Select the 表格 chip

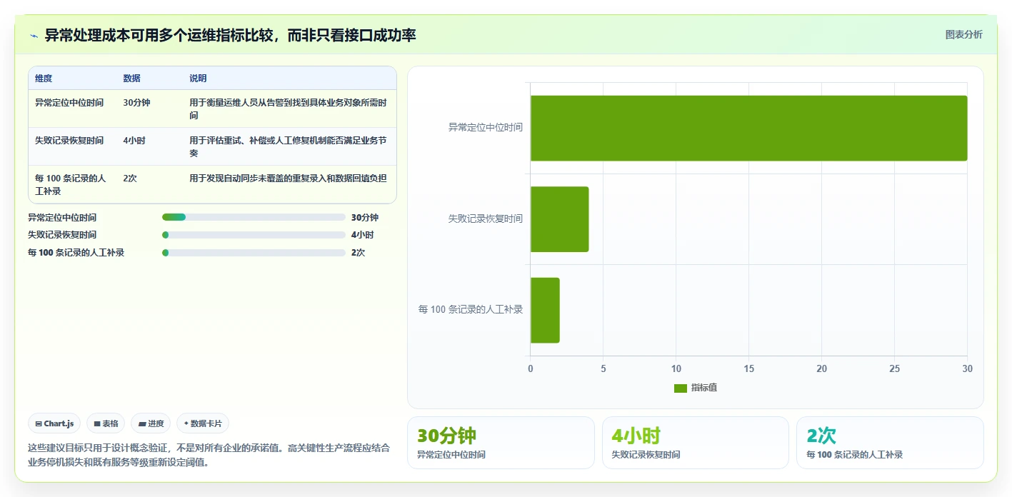coord(106,423)
